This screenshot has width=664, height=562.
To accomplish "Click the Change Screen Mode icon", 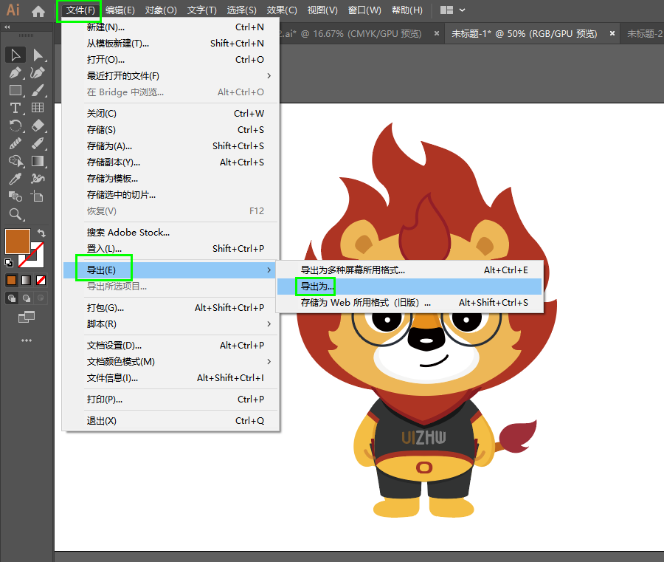I will pos(27,317).
